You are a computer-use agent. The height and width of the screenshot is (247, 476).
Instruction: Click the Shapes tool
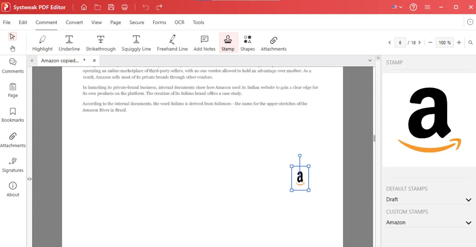coord(247,43)
